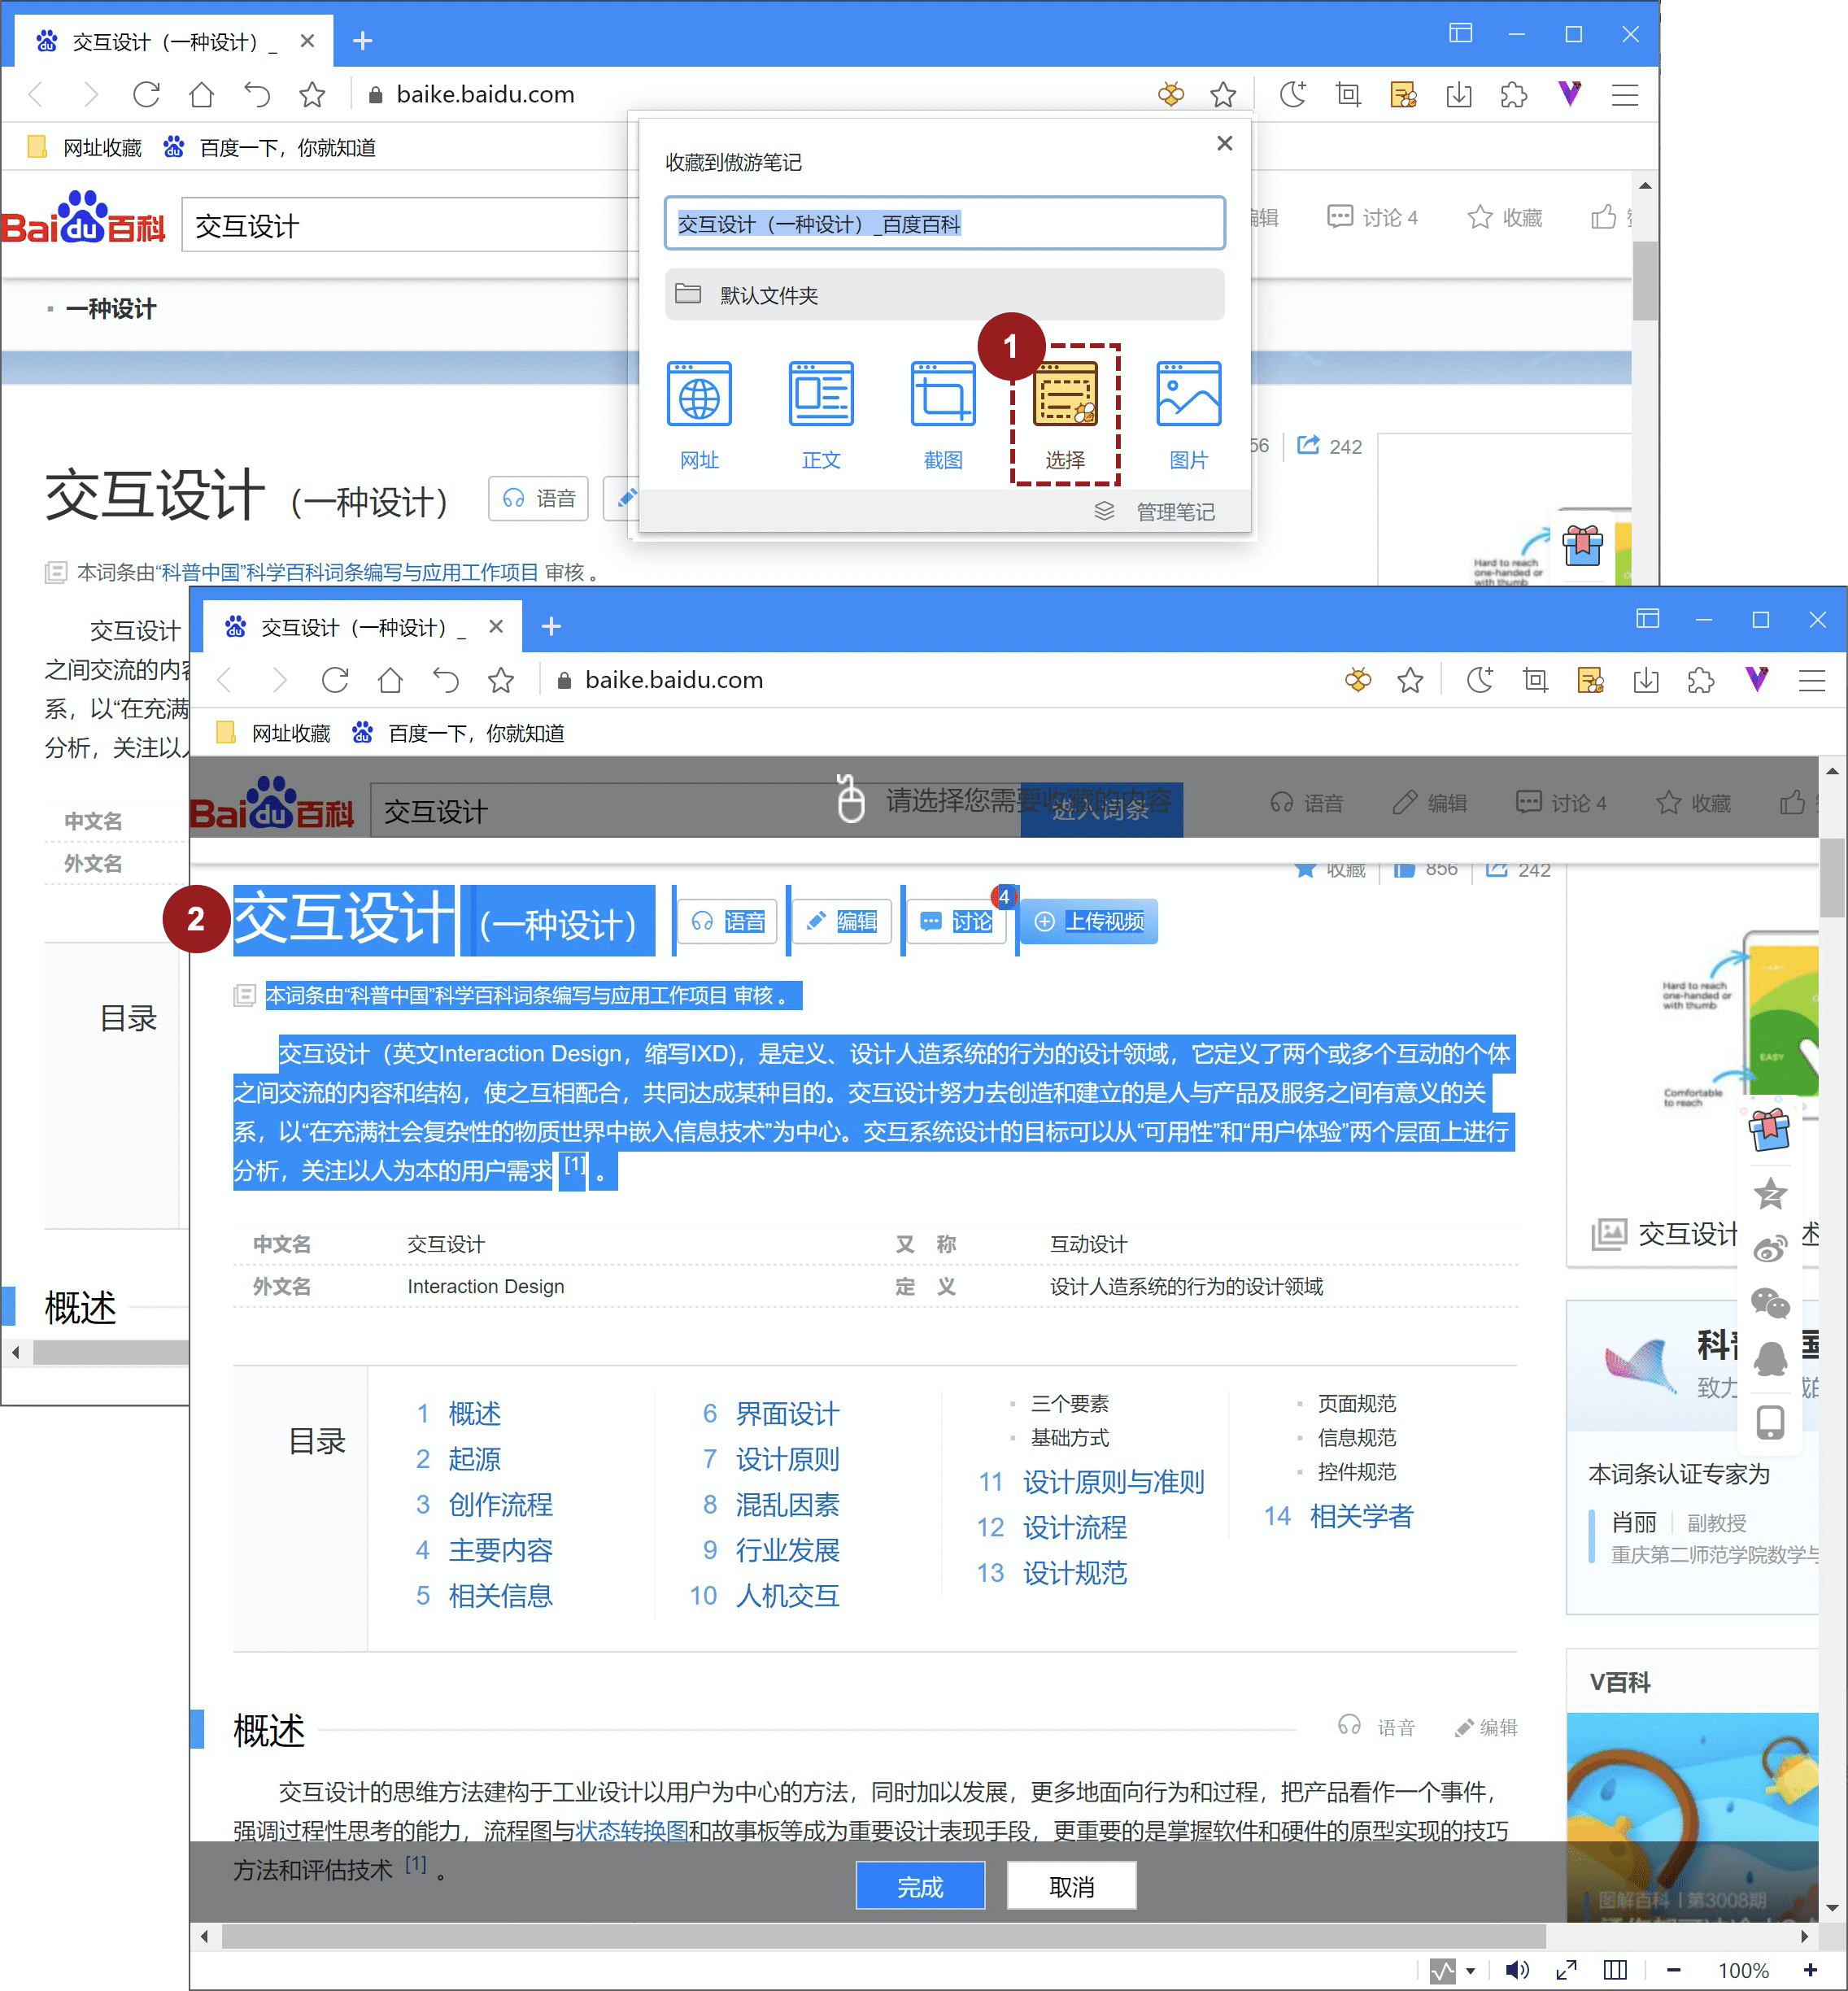Open 人机交互 entry in the table of contents
This screenshot has height=1991, width=1848.
tap(787, 1595)
